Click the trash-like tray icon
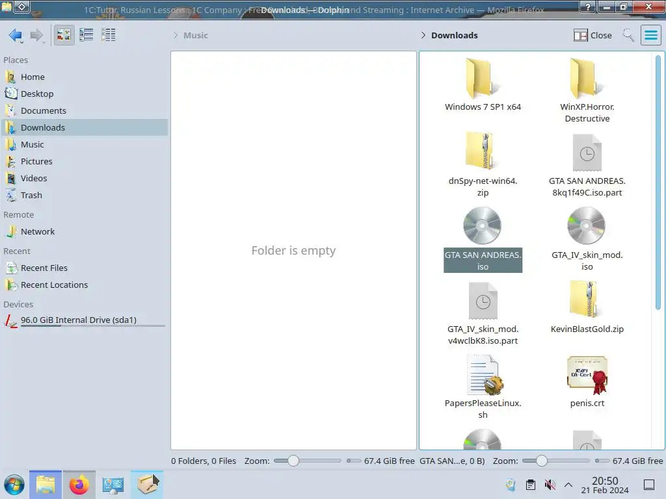The image size is (666, 499). click(511, 485)
